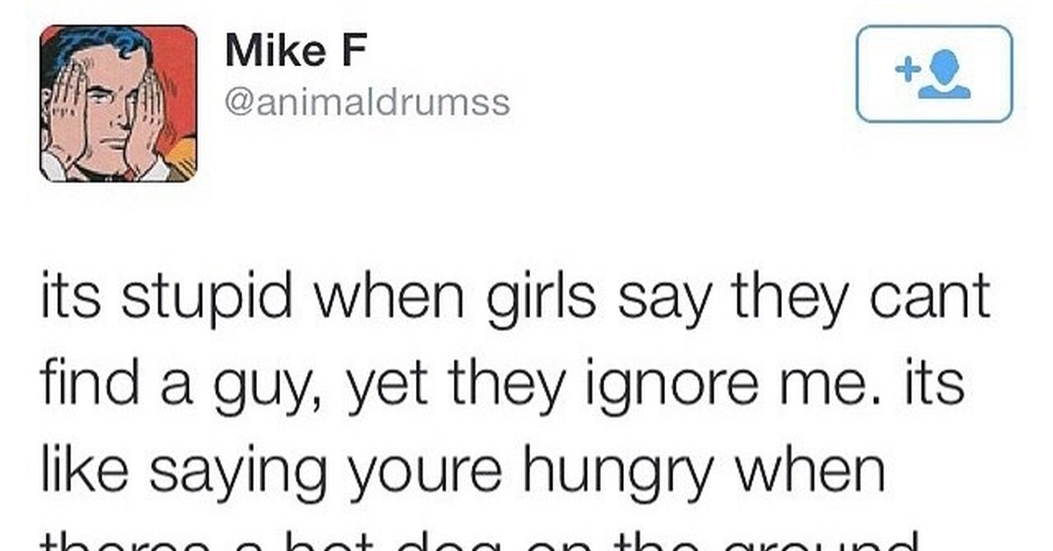Open the @animaldrumss handle link
Viewport: 1053px width, 551px height.
click(367, 103)
